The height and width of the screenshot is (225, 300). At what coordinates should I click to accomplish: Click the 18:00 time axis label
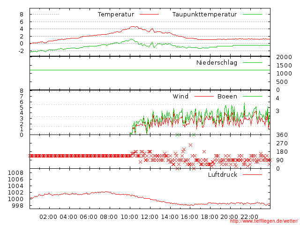click(x=210, y=217)
